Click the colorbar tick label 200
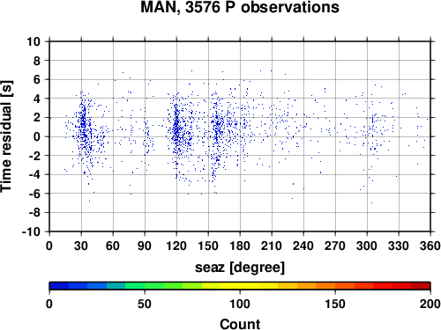 tap(430, 304)
